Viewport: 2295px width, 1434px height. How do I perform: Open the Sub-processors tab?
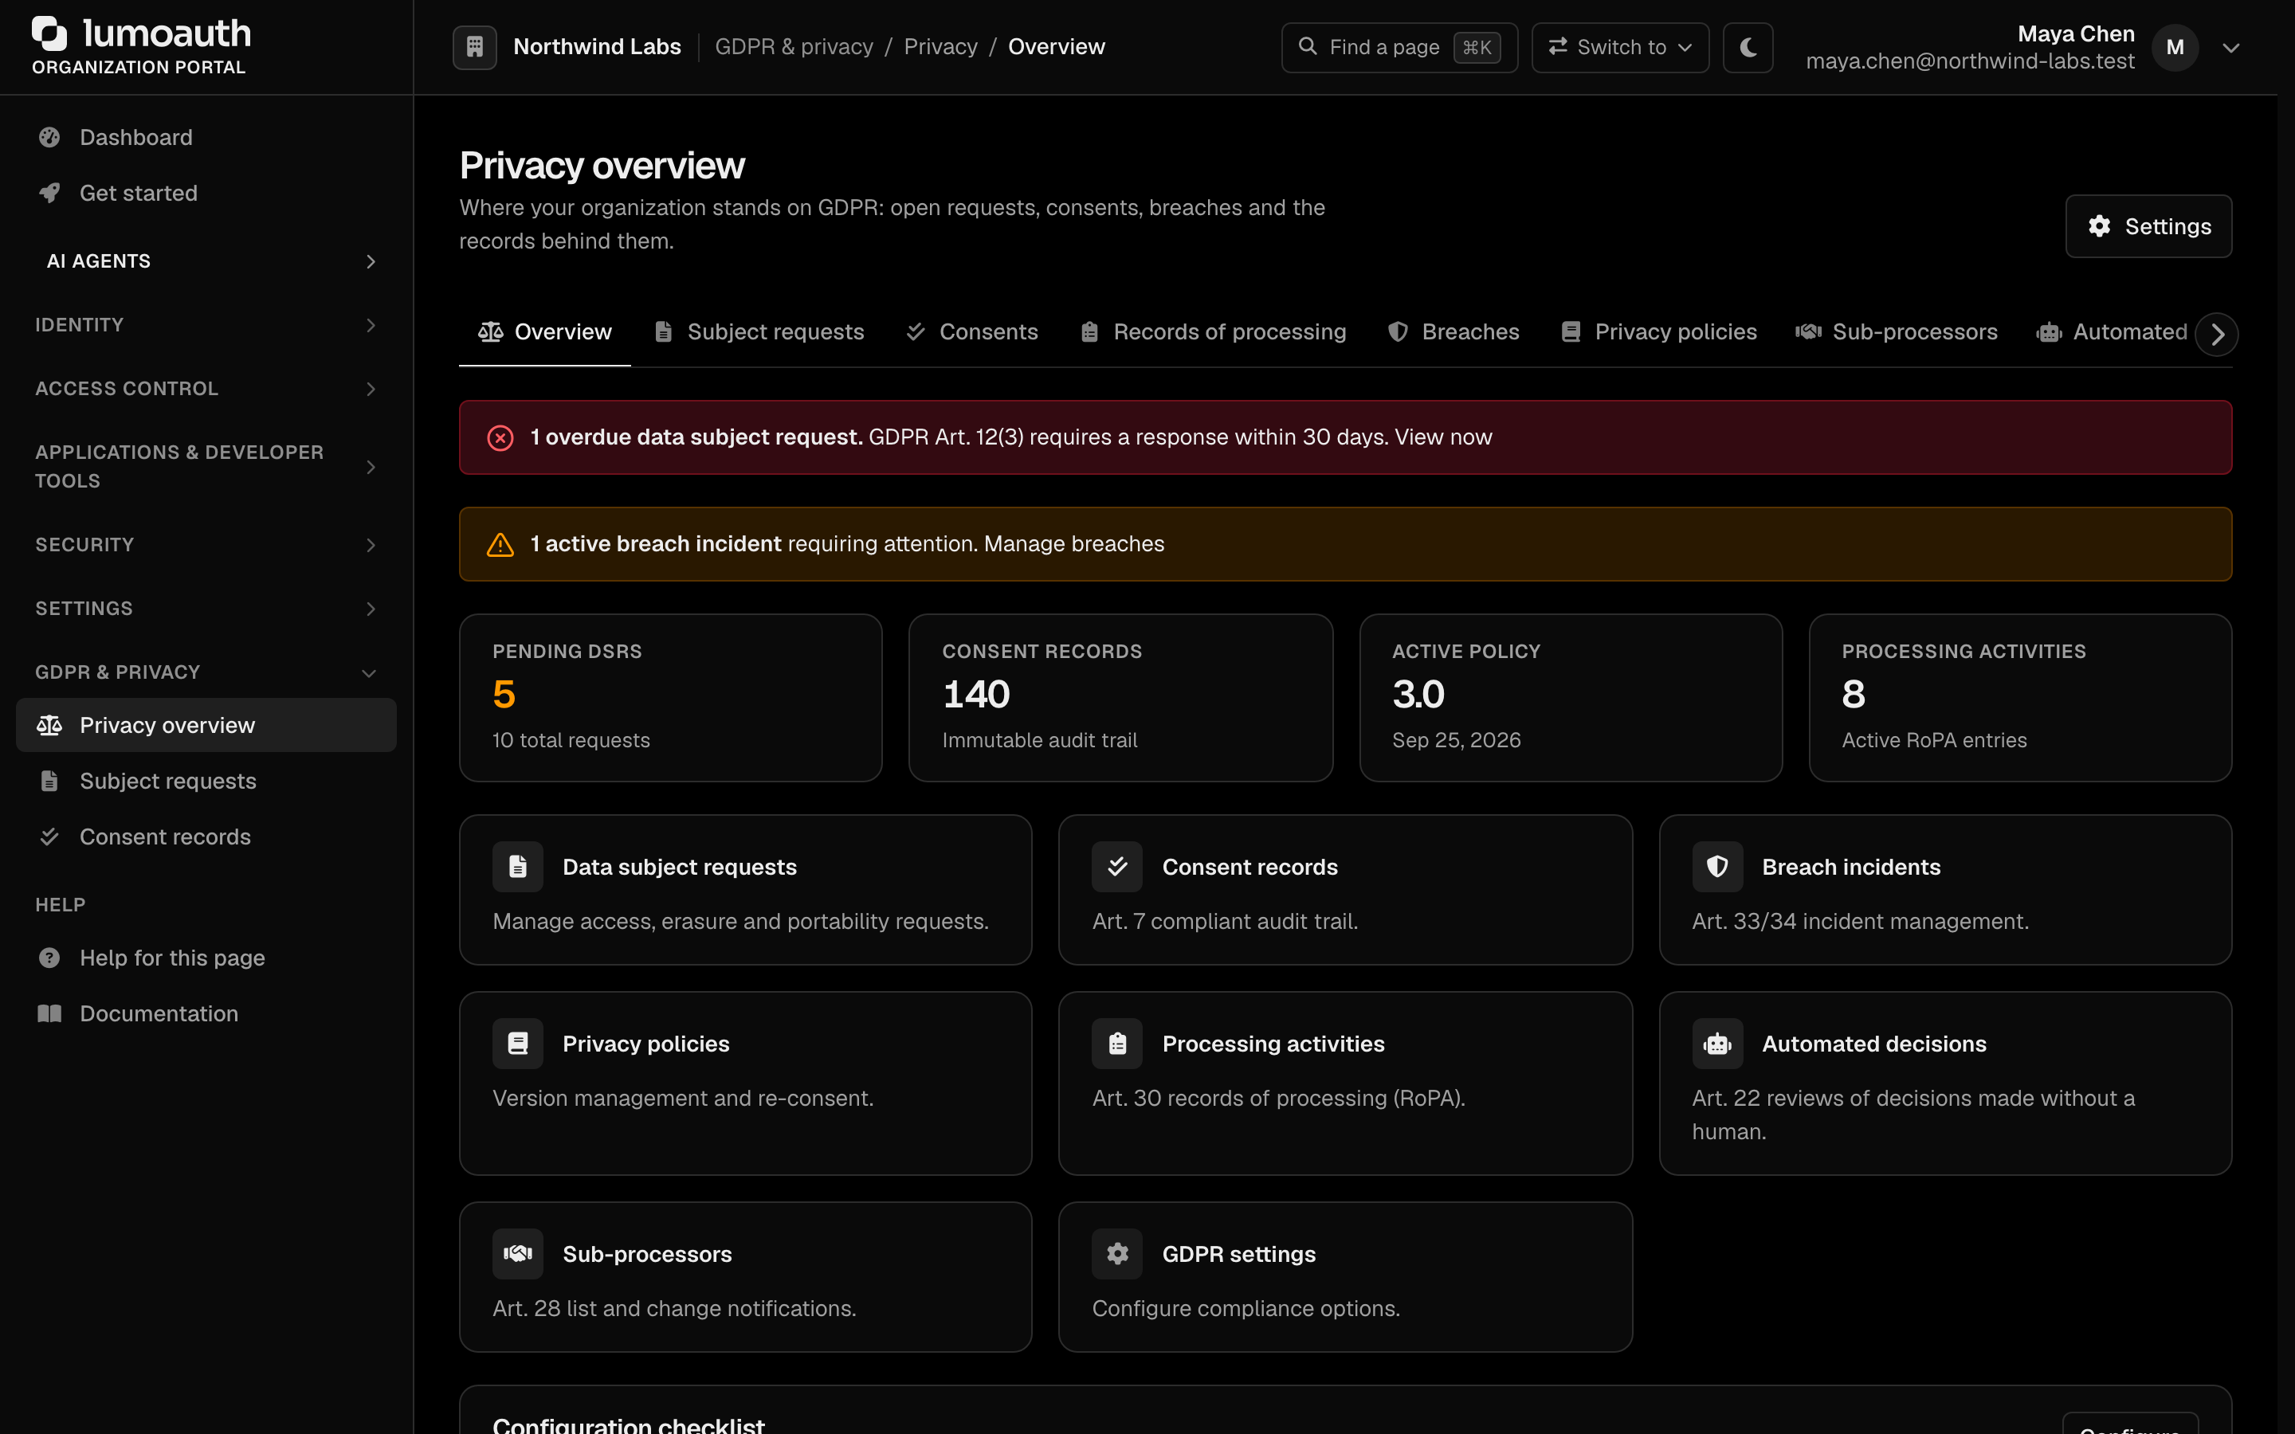1897,332
